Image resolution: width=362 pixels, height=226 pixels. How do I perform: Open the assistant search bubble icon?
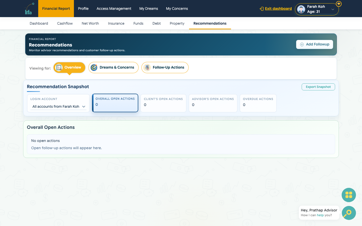coord(349,213)
